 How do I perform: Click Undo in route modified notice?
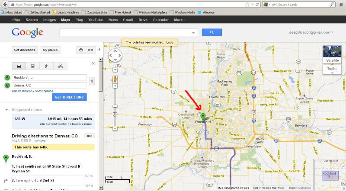pyautogui.click(x=170, y=42)
